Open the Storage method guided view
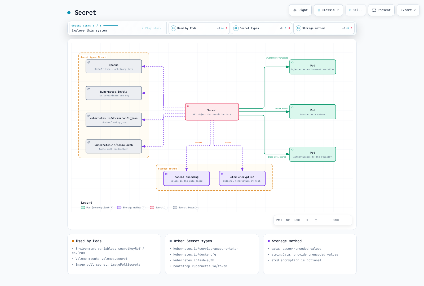 pos(324,28)
